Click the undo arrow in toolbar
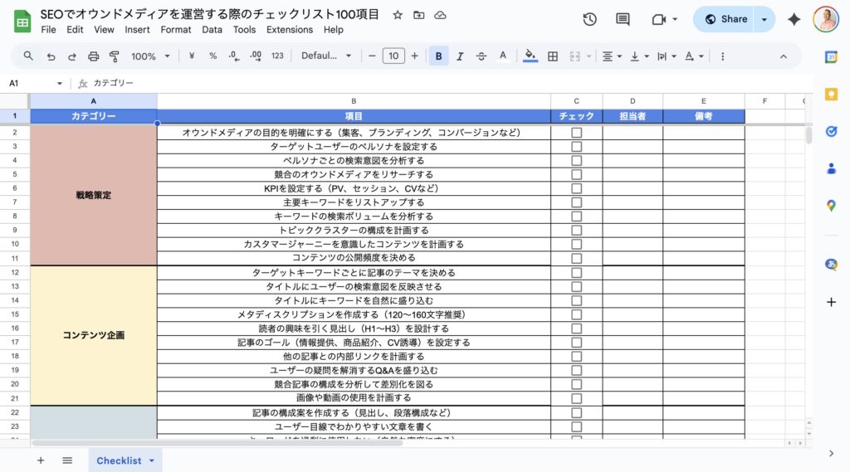The width and height of the screenshot is (850, 472). 51,56
